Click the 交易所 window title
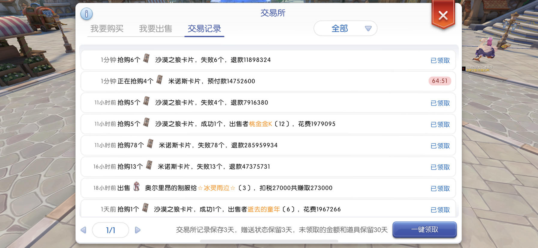 pos(273,13)
